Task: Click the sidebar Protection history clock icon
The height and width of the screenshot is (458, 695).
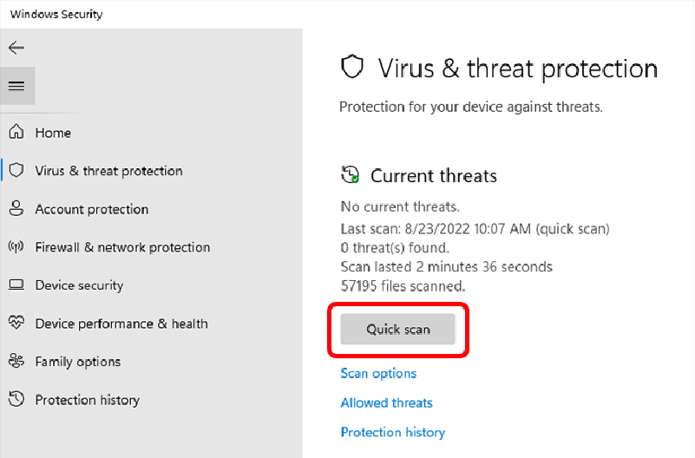Action: tap(16, 400)
